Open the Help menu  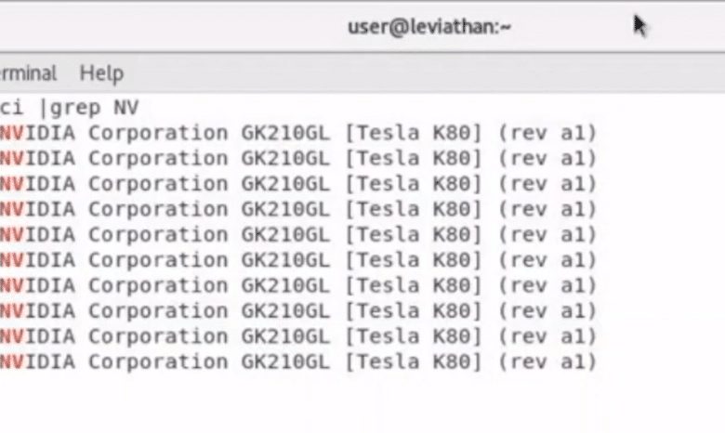(101, 73)
